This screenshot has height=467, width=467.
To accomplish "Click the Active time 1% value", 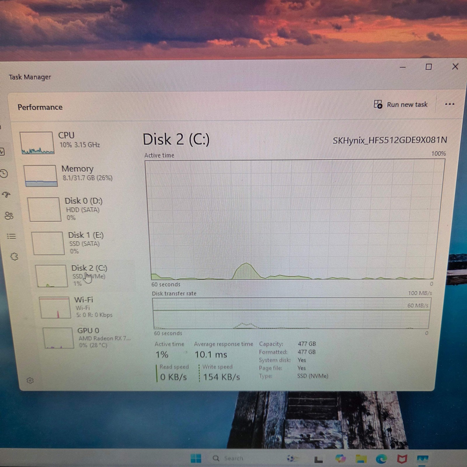I will pyautogui.click(x=162, y=355).
